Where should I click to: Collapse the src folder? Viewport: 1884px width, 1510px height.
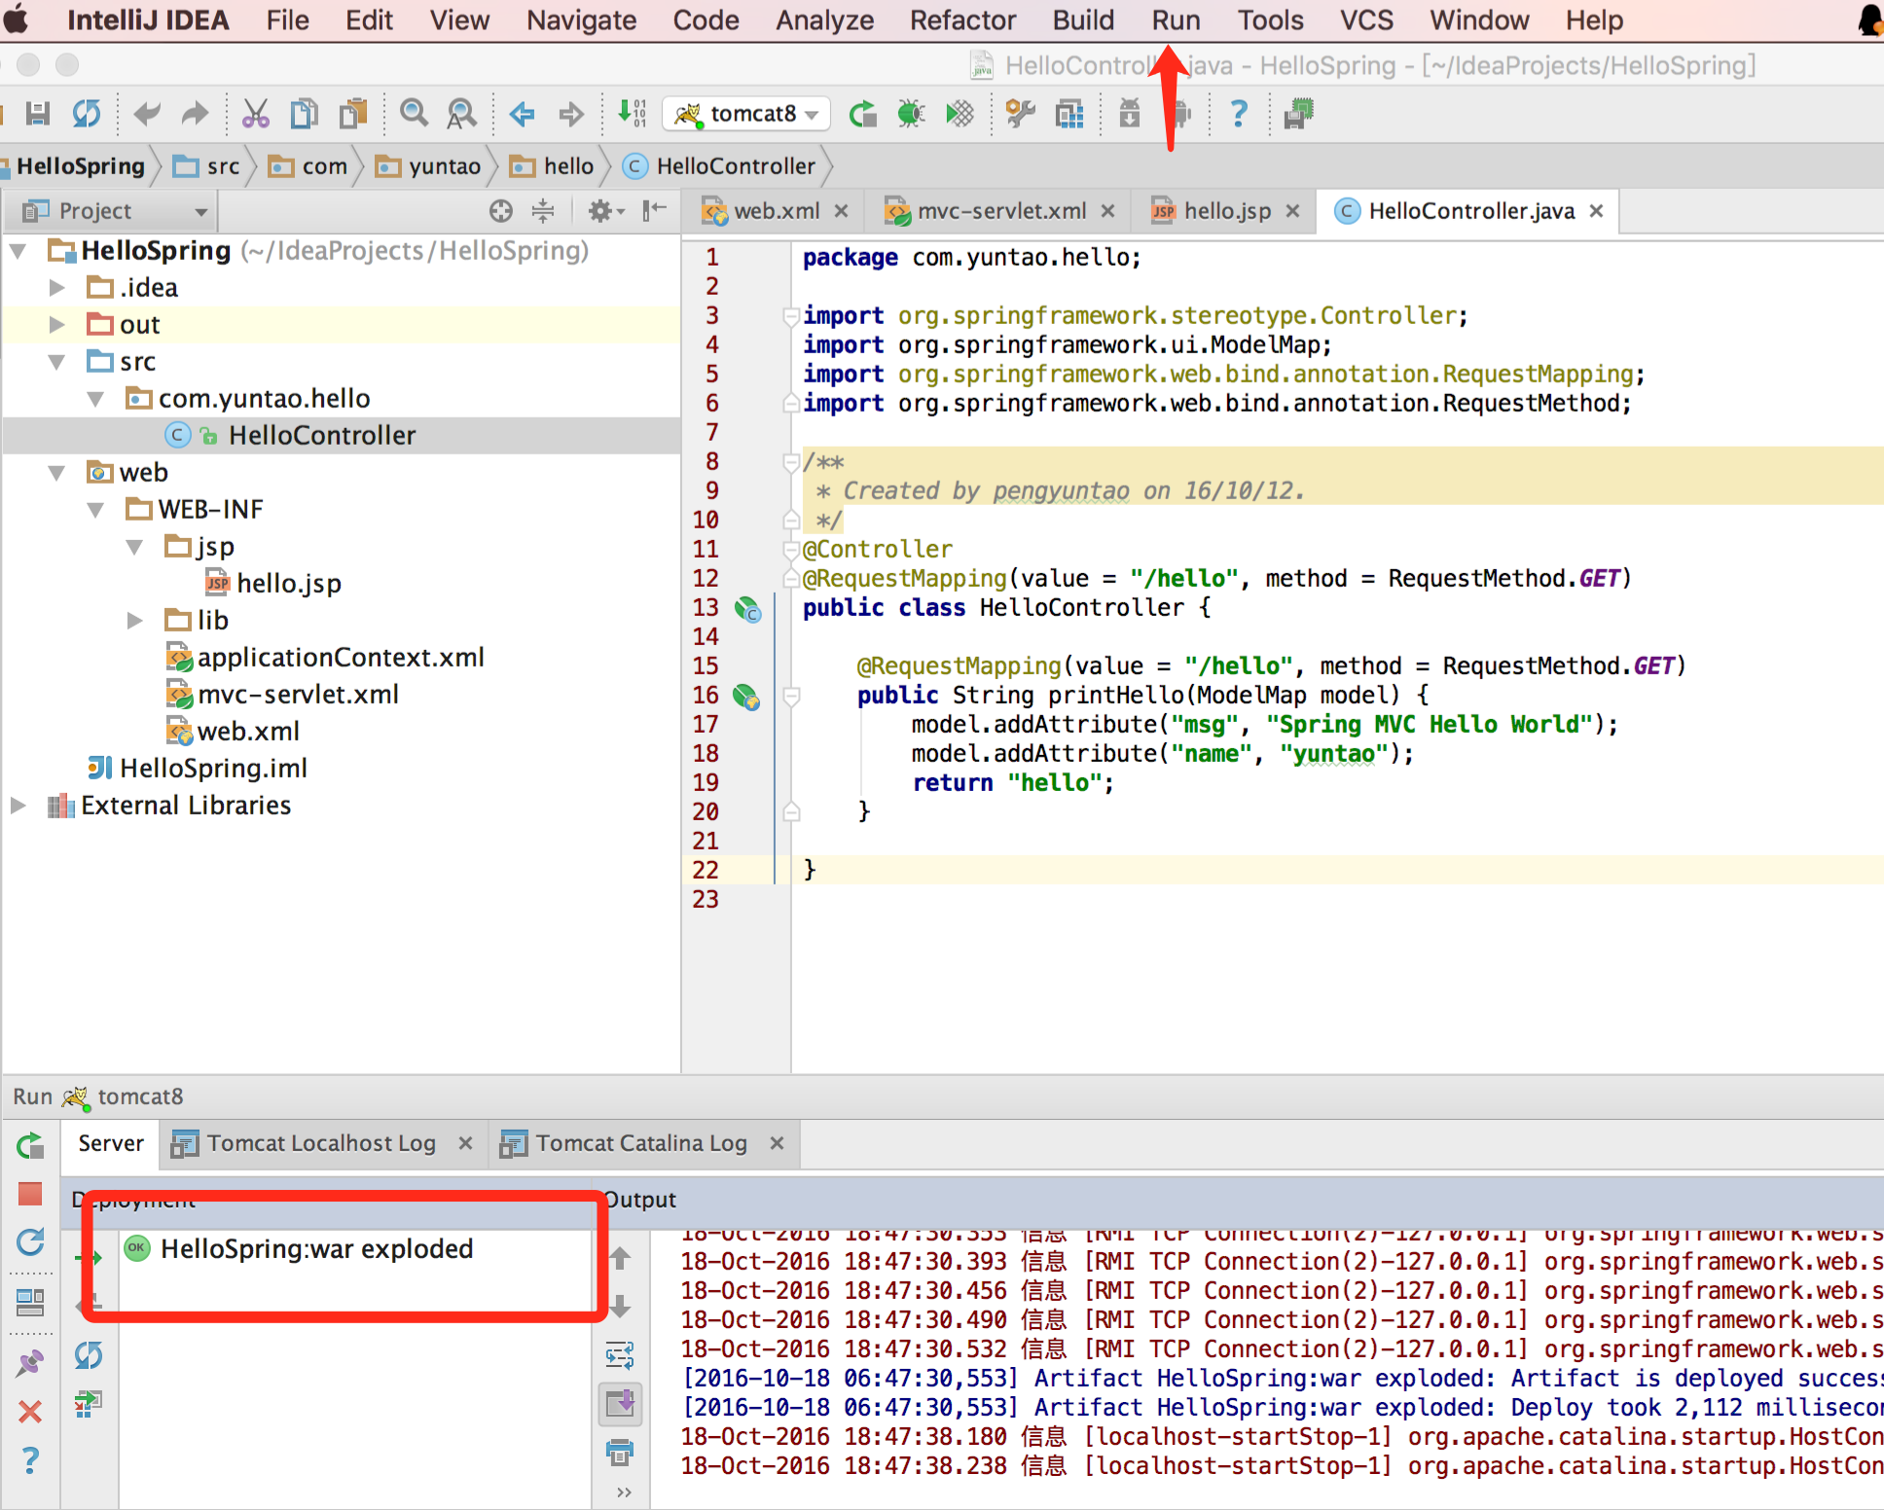[x=56, y=362]
